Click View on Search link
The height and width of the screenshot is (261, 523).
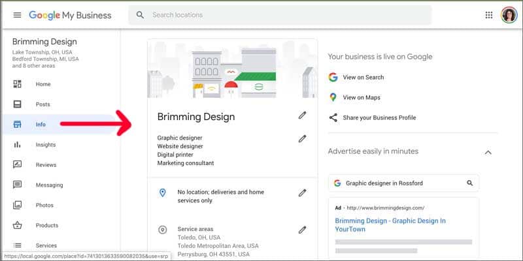(x=363, y=77)
